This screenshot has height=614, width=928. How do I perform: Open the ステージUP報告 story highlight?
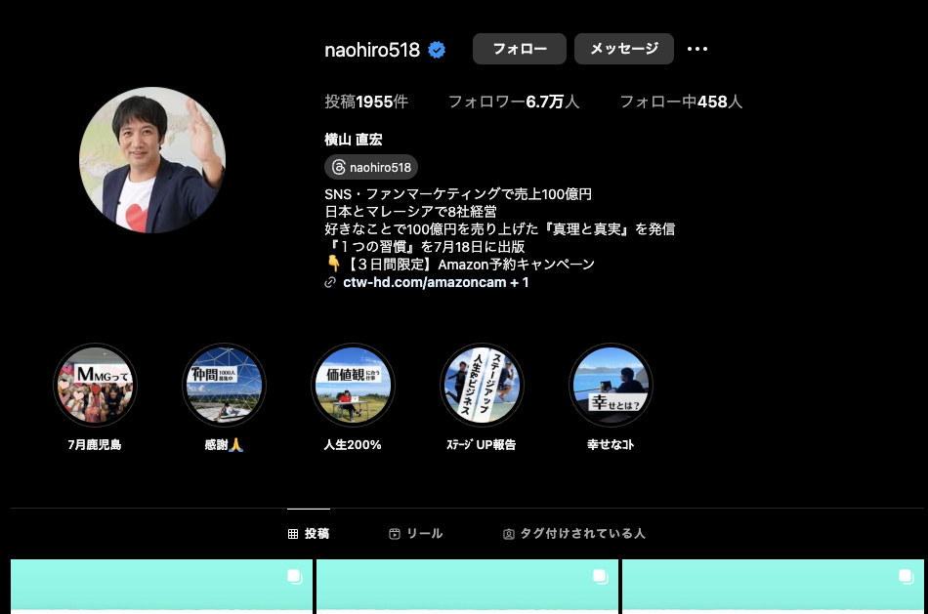point(482,385)
